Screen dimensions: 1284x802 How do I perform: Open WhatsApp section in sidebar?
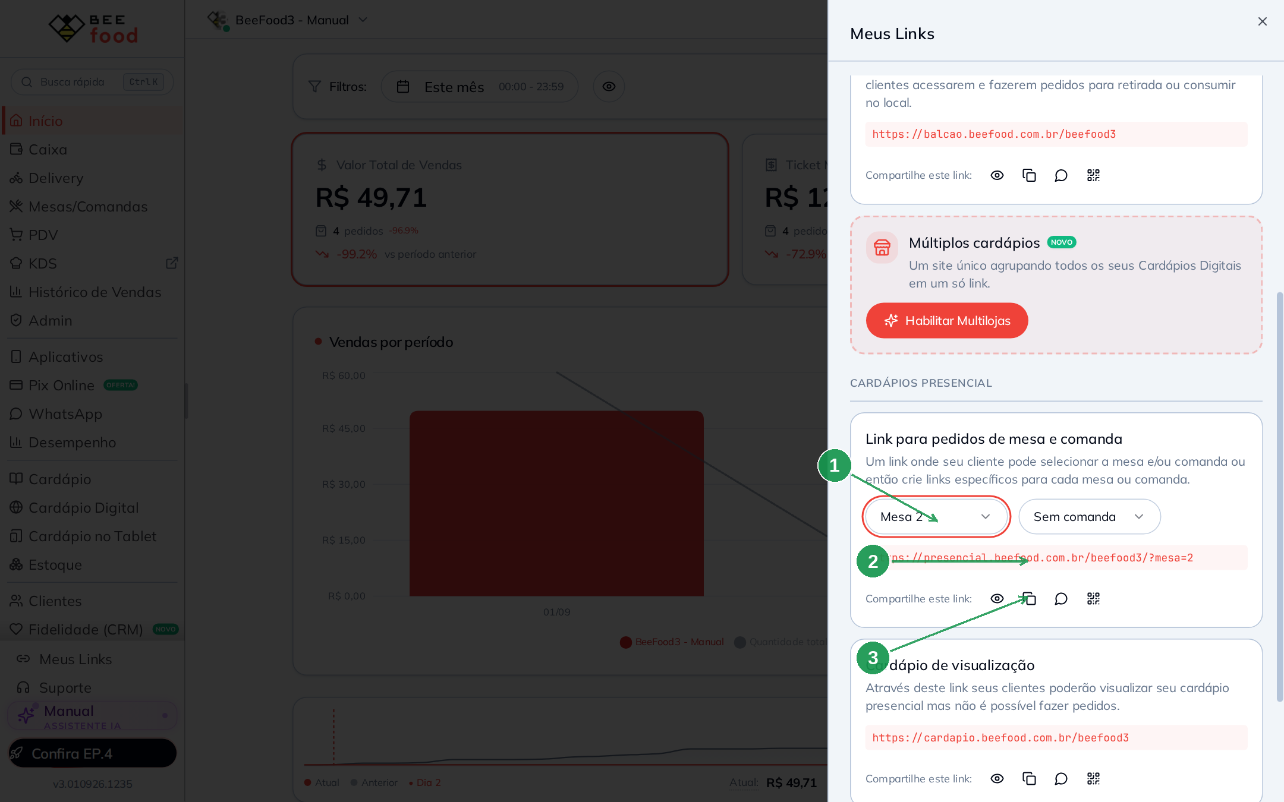point(92,413)
